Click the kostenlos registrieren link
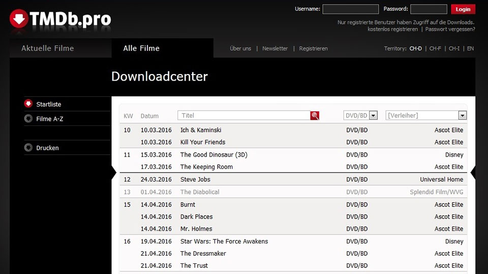 click(392, 29)
